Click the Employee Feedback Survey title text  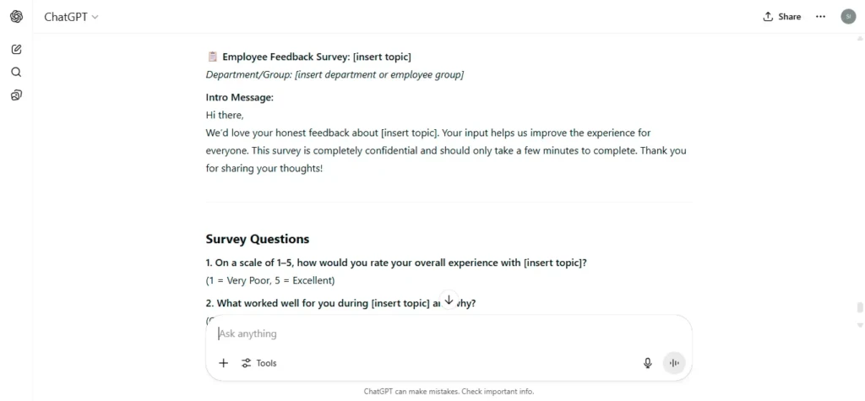point(317,57)
